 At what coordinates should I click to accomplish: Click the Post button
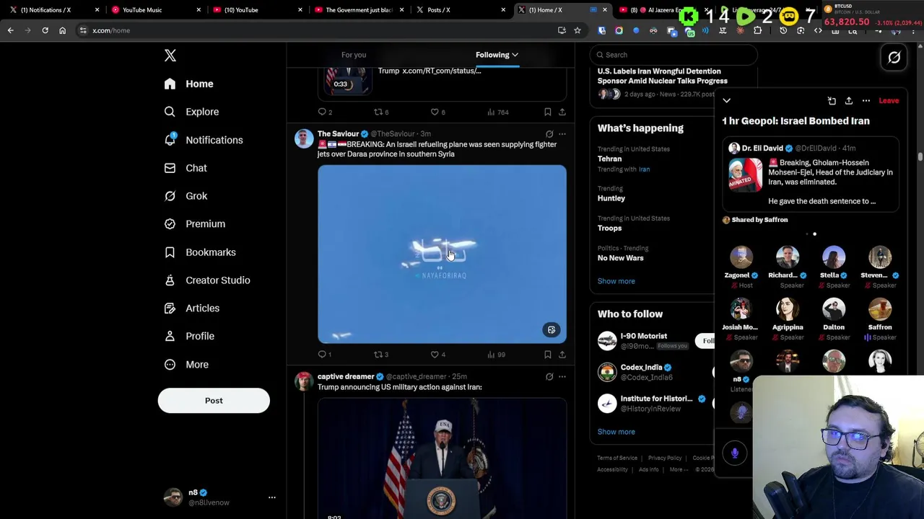coord(214,401)
